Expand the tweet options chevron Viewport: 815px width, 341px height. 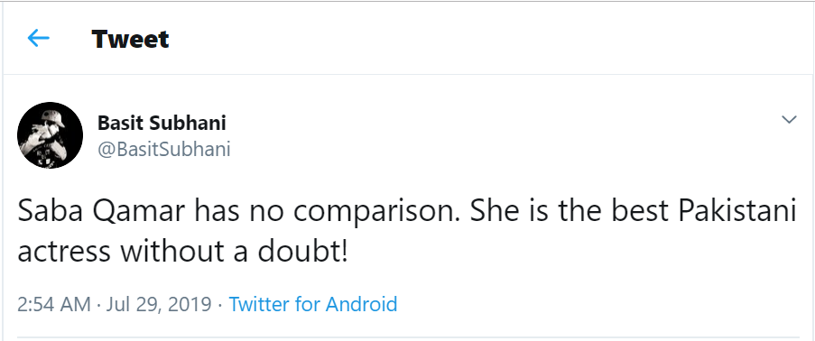(789, 120)
